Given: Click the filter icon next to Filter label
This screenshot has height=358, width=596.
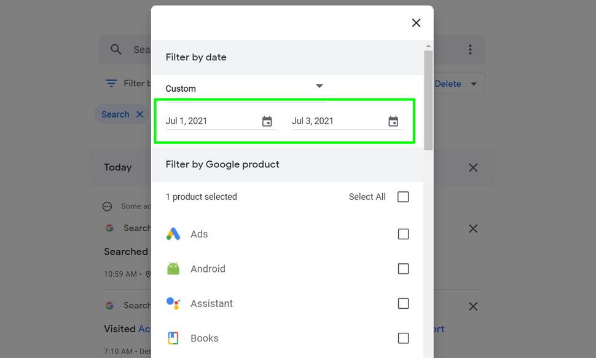Looking at the screenshot, I should (111, 83).
